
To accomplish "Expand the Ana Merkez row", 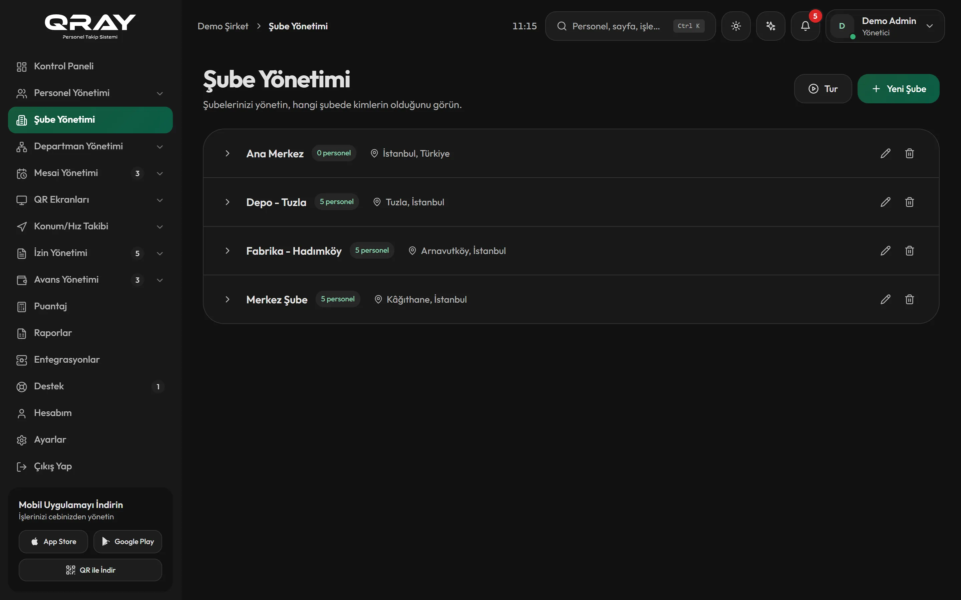I will [227, 154].
